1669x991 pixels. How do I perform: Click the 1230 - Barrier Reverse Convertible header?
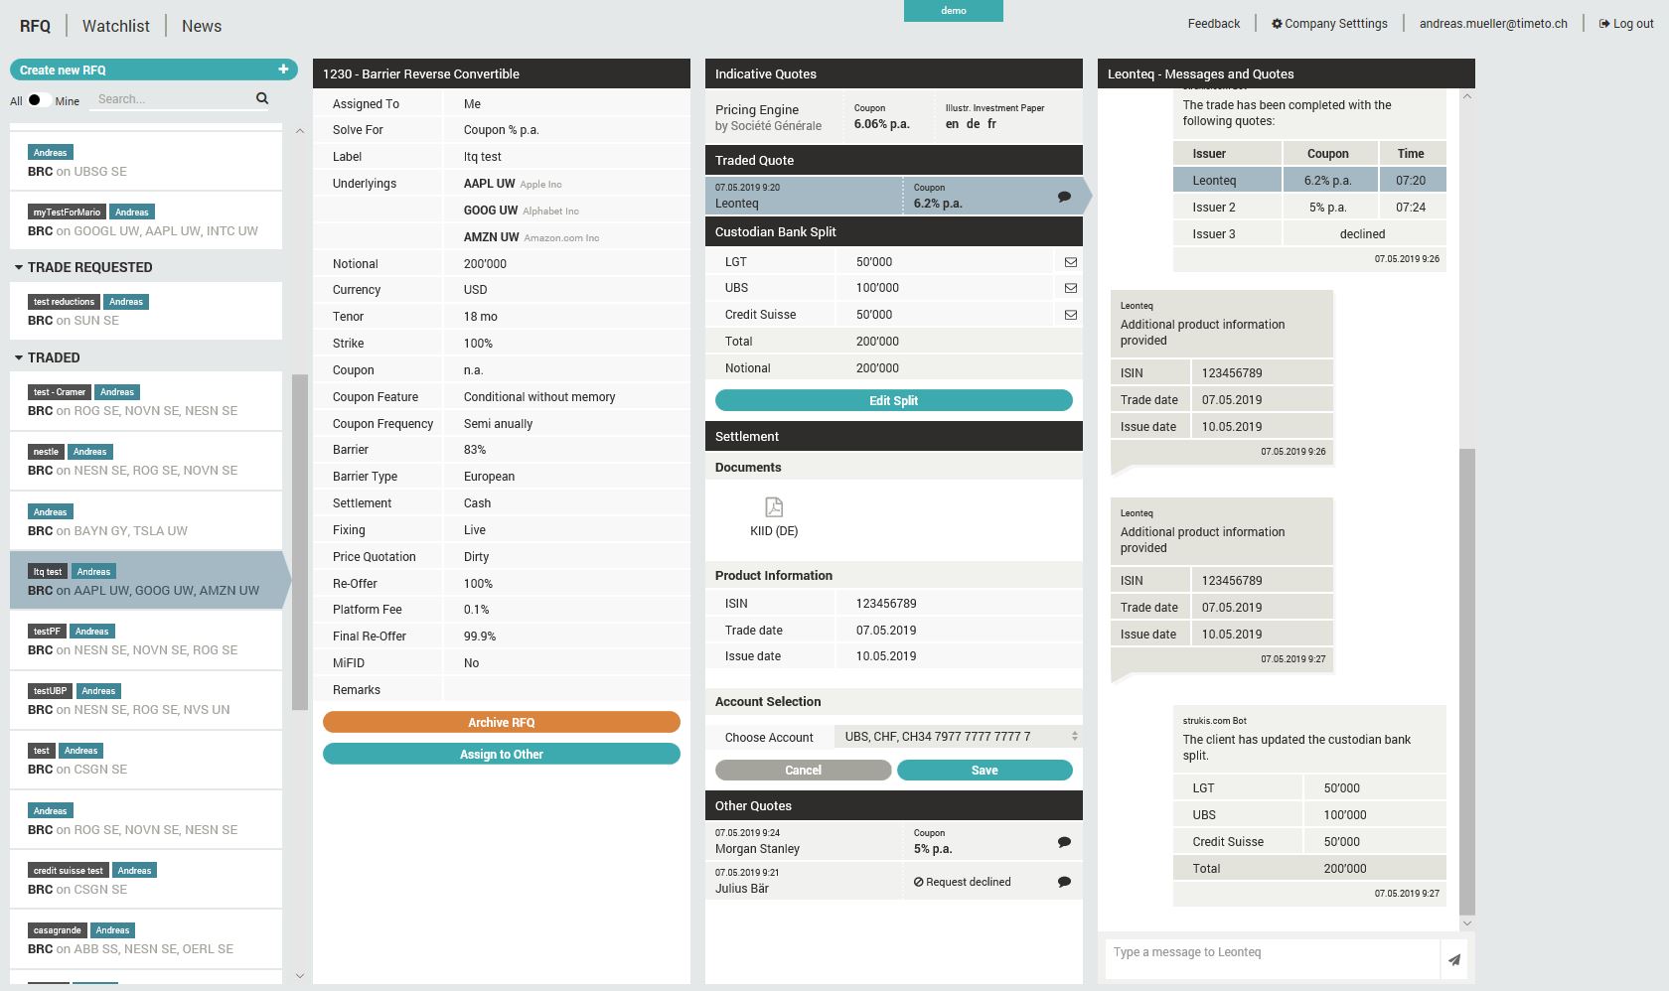[502, 73]
